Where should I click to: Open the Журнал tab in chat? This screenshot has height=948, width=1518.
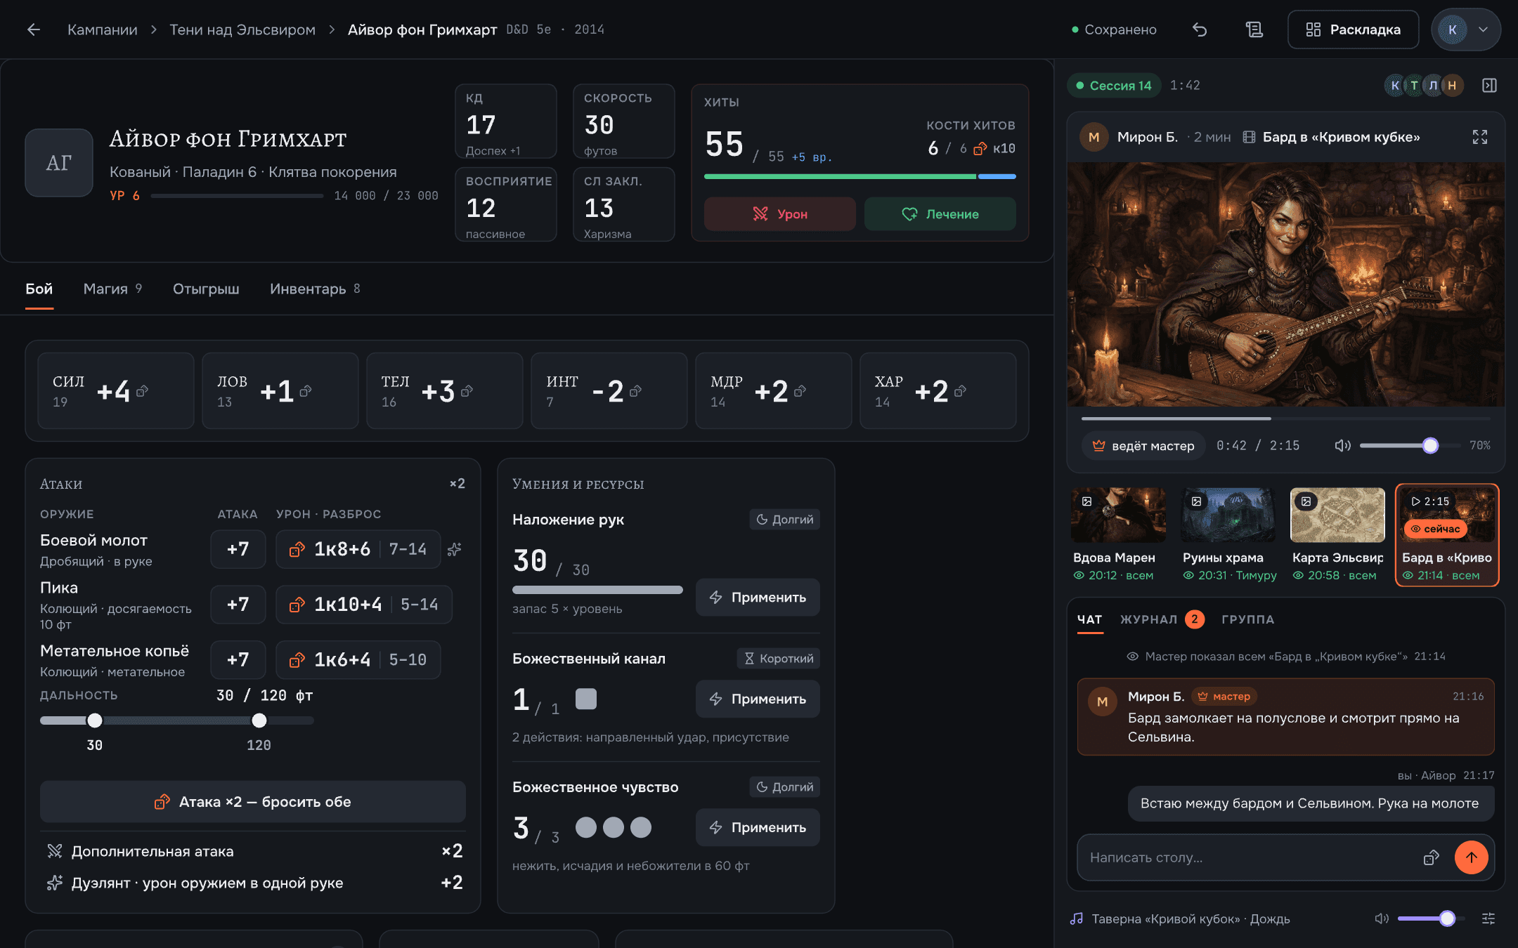1162,619
